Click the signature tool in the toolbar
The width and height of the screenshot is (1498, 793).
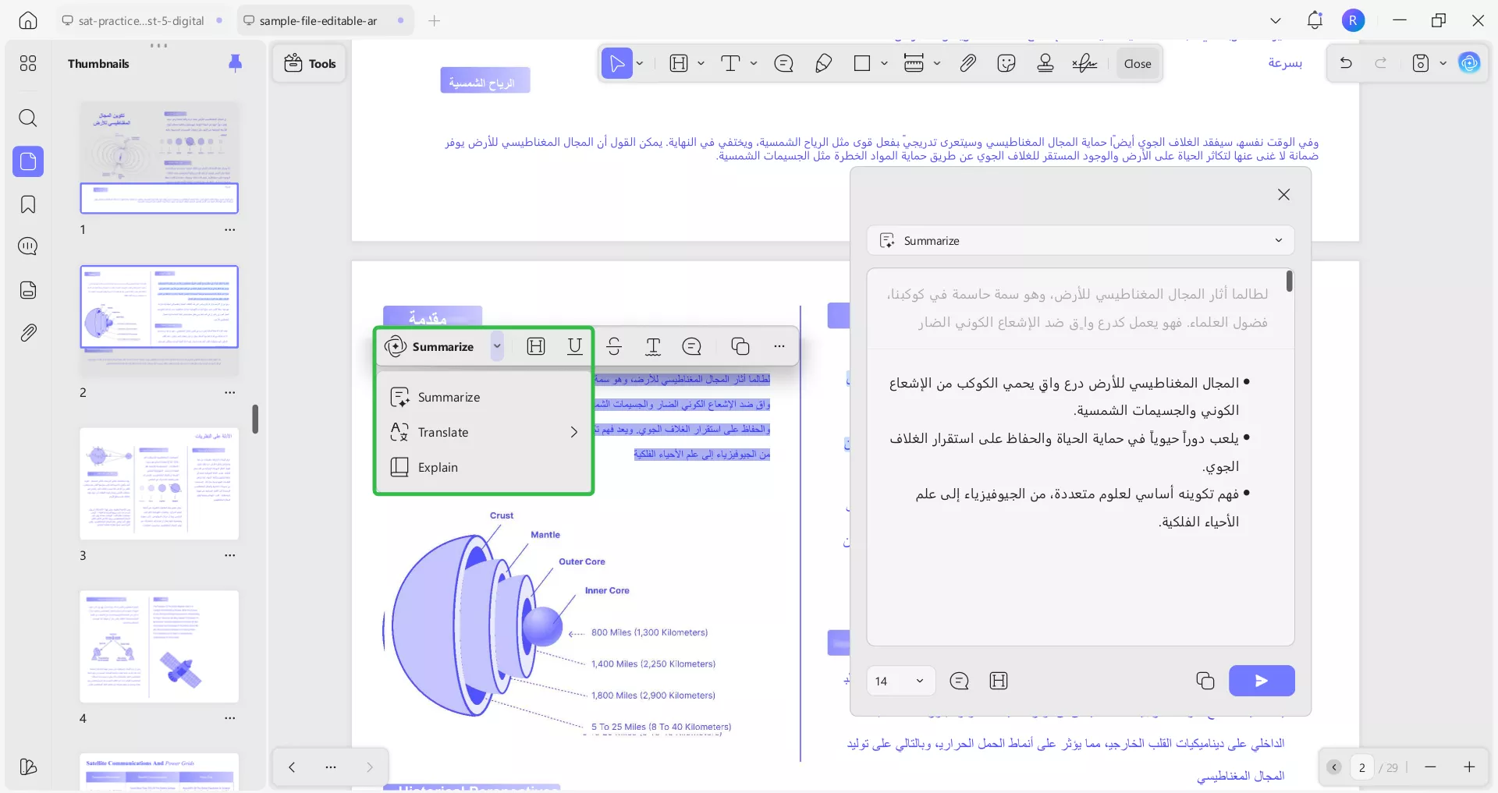tap(1084, 63)
